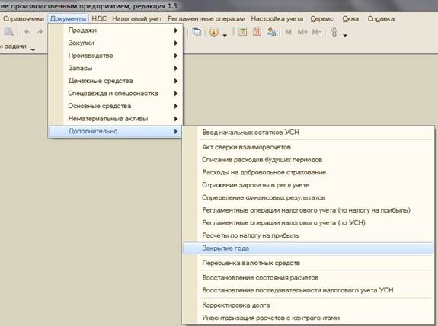
Task: Open the calendar icon in toolbar
Action: (257, 32)
